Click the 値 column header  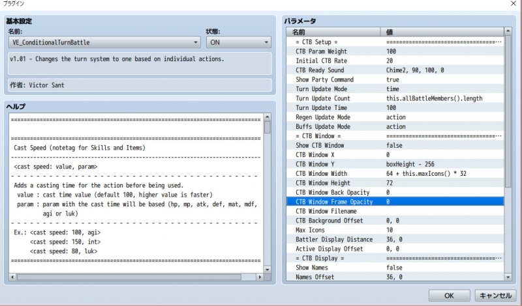[442, 32]
